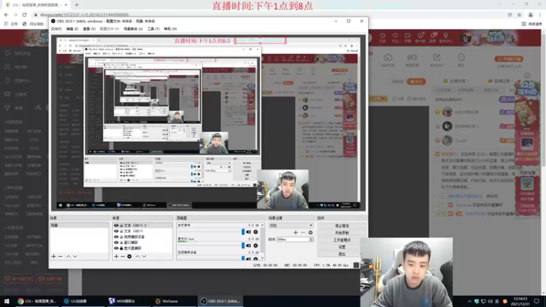Remove selected scene with minus icon
The height and width of the screenshot is (307, 546).
coord(60,257)
